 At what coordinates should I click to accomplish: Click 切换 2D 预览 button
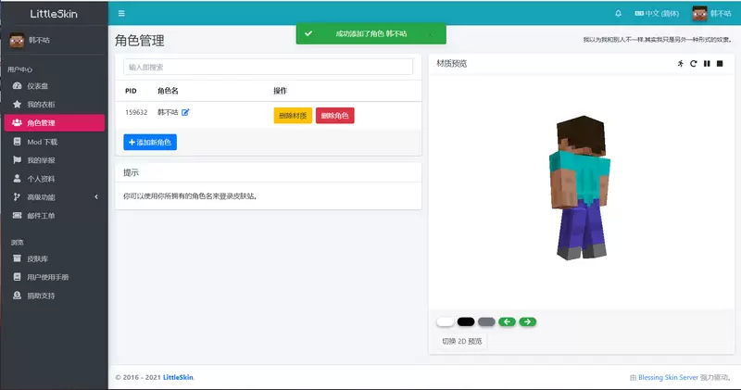pos(461,341)
